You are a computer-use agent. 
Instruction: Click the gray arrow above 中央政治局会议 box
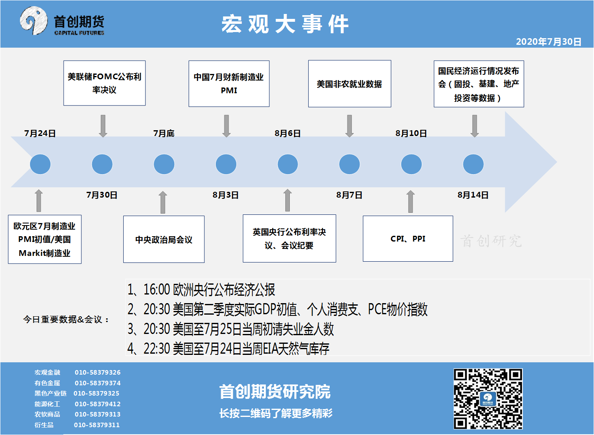(x=163, y=202)
